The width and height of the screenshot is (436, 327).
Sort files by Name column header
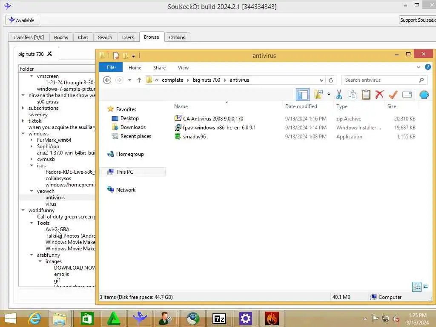click(181, 106)
